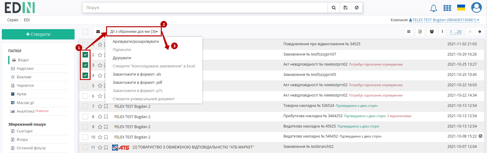The width and height of the screenshot is (487, 153).
Task: Bookmark document row 8
Action: pos(106,117)
